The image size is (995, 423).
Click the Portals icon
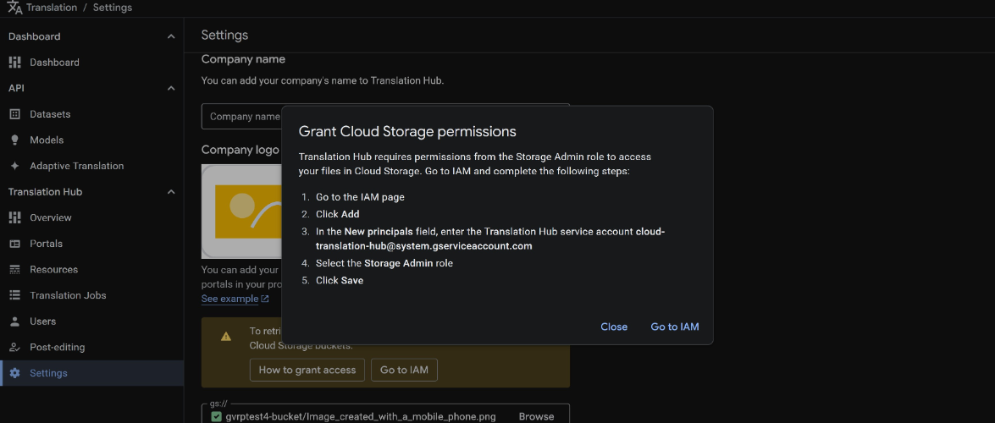(x=14, y=244)
